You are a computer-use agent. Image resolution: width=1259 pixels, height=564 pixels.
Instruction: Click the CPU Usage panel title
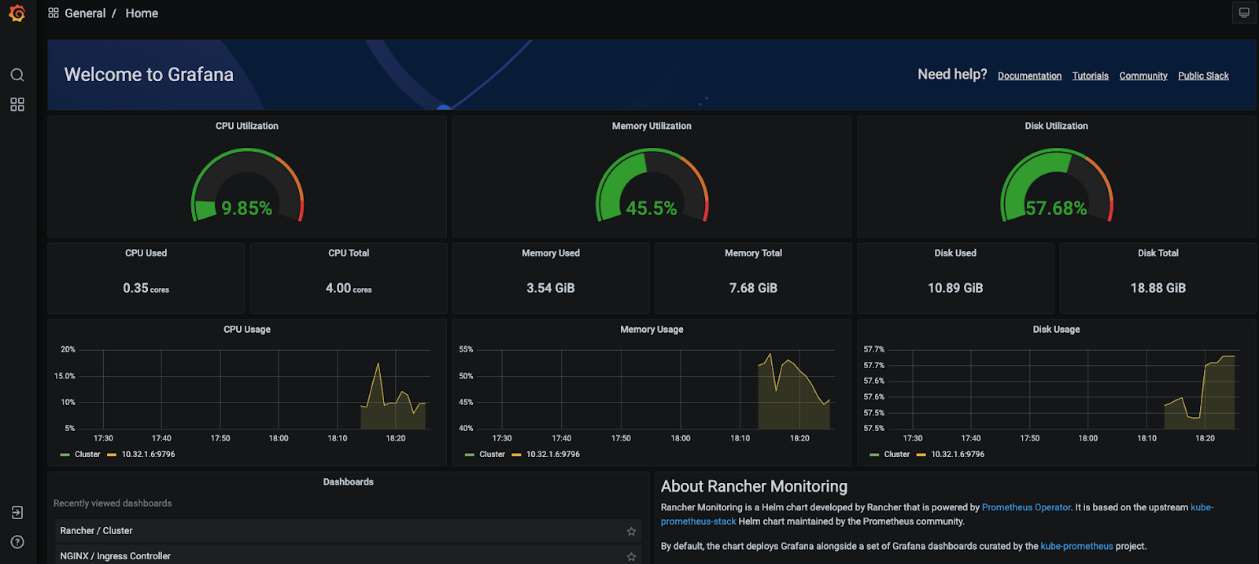tap(247, 330)
